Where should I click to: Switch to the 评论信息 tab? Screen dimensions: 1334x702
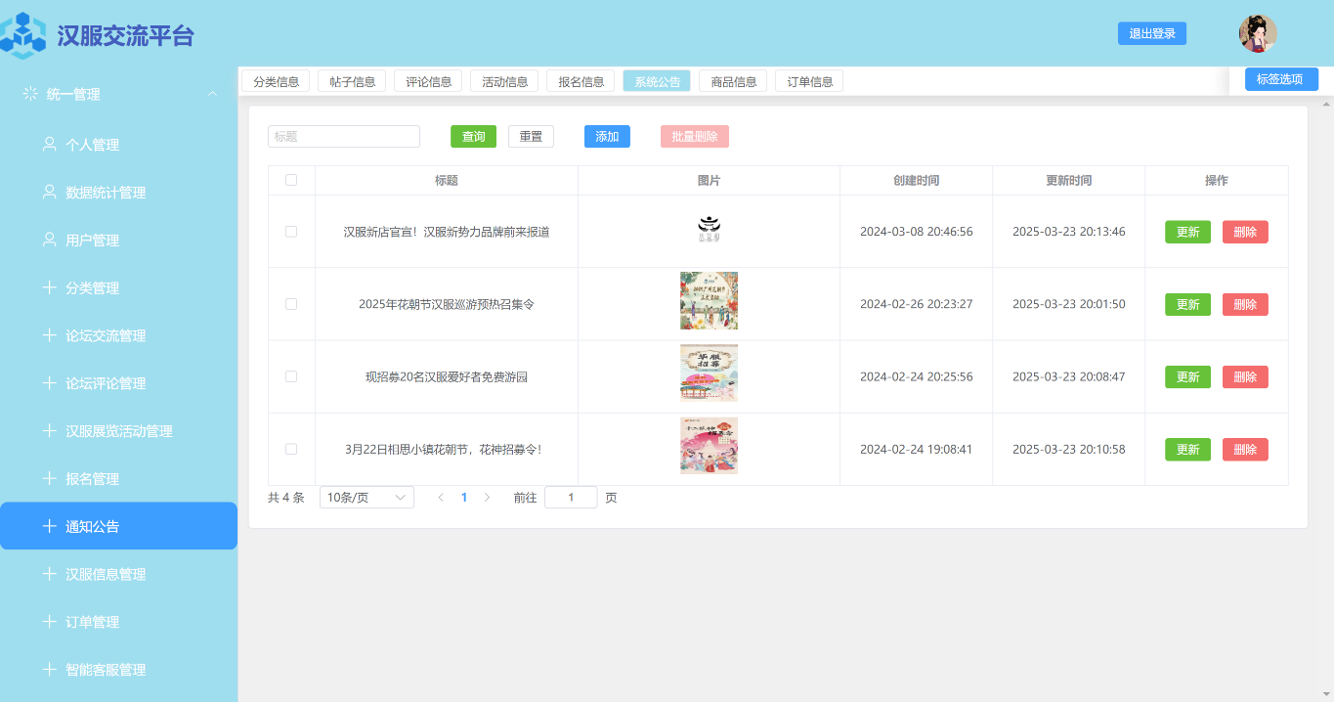pos(428,81)
